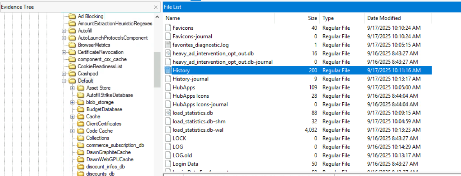Expand the Cache folder under Default
461x176 pixels.
pyautogui.click(x=72, y=117)
